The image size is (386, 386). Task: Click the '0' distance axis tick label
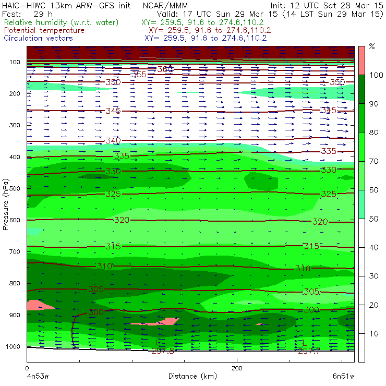pyautogui.click(x=27, y=368)
